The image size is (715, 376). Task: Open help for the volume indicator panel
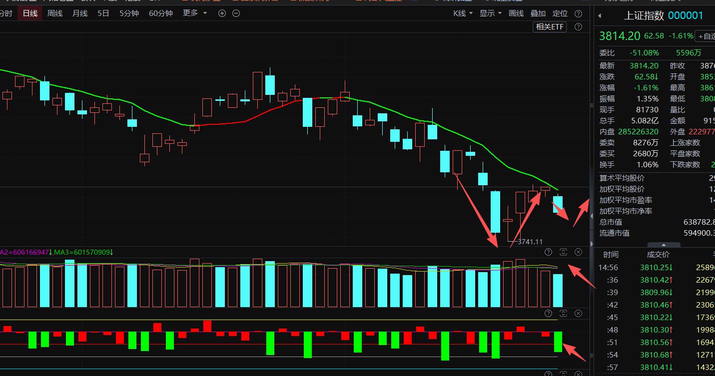pyautogui.click(x=548, y=252)
